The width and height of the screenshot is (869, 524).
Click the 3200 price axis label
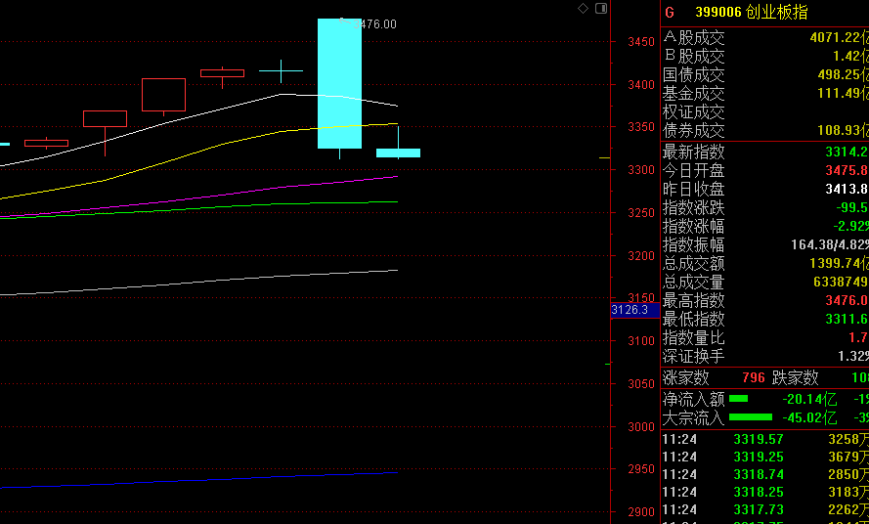640,255
